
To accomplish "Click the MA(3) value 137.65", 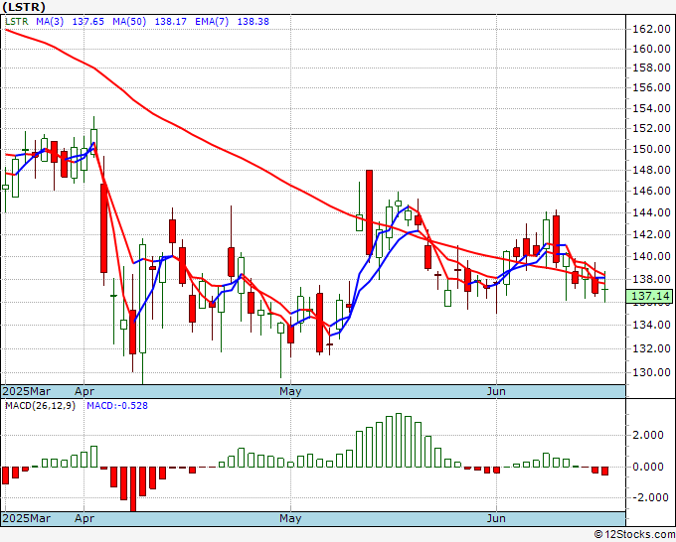I will pos(87,21).
